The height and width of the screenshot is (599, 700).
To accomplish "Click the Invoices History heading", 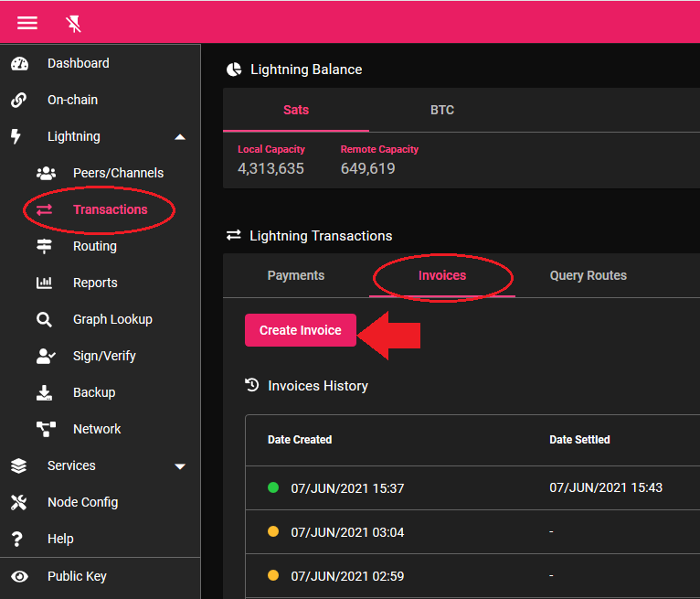I will pos(318,386).
